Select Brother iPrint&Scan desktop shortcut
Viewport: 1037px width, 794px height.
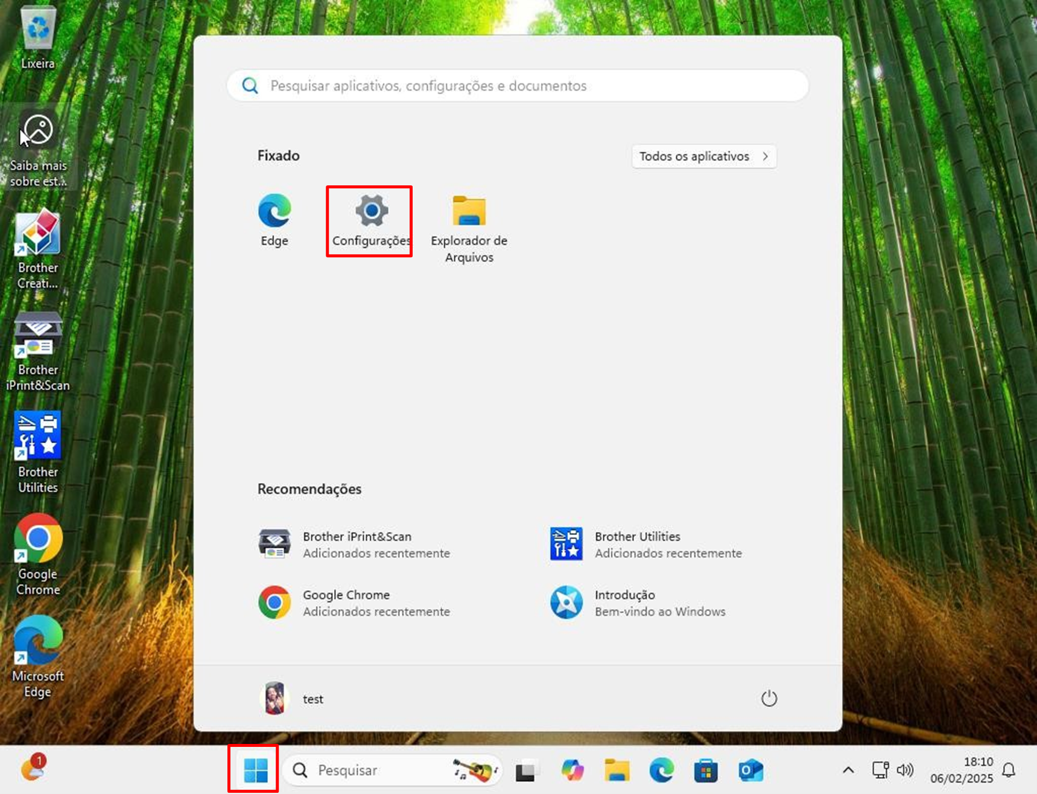pyautogui.click(x=38, y=352)
